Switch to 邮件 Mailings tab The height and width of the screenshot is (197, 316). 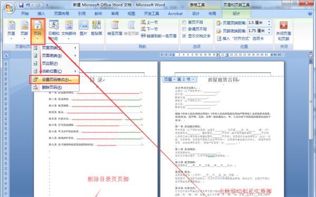98,14
